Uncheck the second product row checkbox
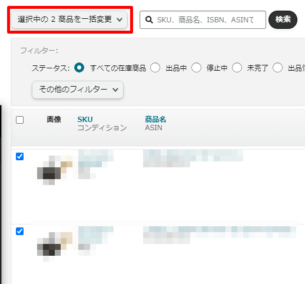 [x=19, y=232]
